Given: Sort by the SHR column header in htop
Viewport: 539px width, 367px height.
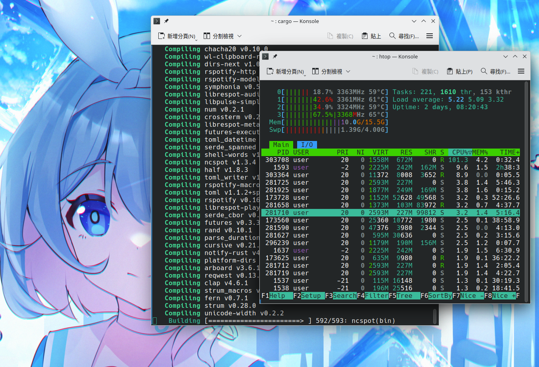Looking at the screenshot, I should pyautogui.click(x=430, y=152).
